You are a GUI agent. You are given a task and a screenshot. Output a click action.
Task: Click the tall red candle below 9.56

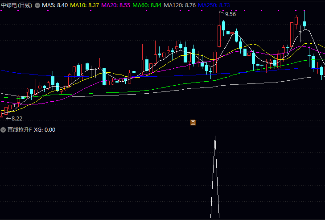click(x=219, y=36)
